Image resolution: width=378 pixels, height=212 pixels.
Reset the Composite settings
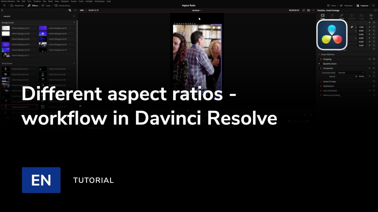pos(374,68)
